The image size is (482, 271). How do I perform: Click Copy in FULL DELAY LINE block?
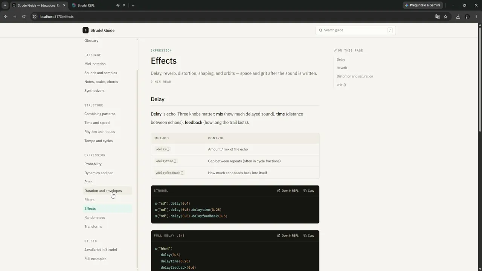tap(309, 236)
